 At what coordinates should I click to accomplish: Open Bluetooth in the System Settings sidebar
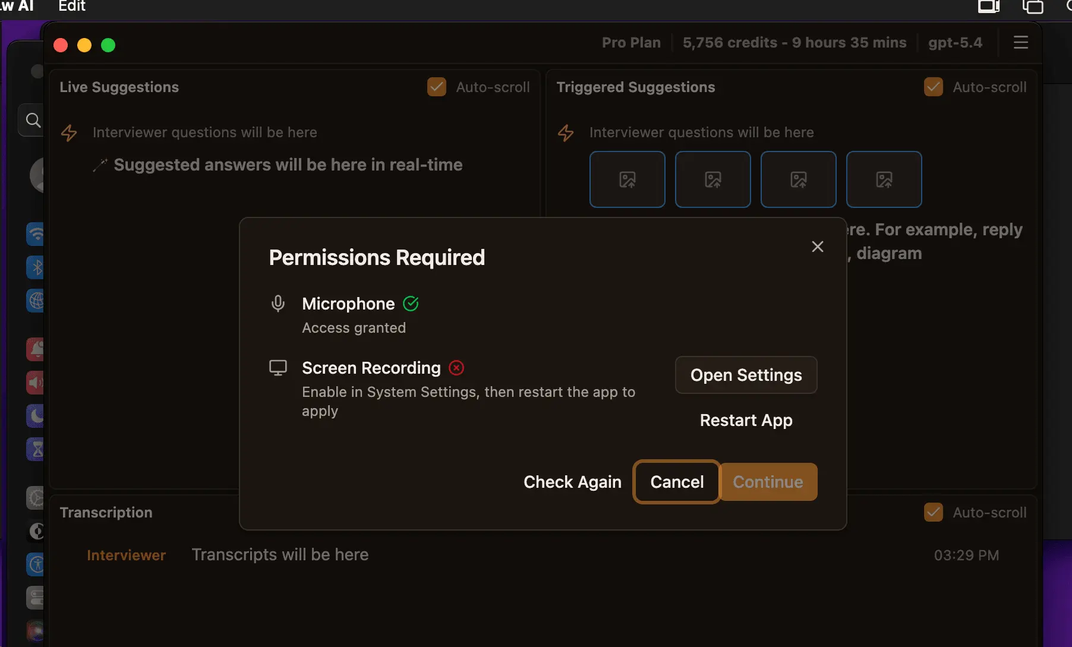35,267
